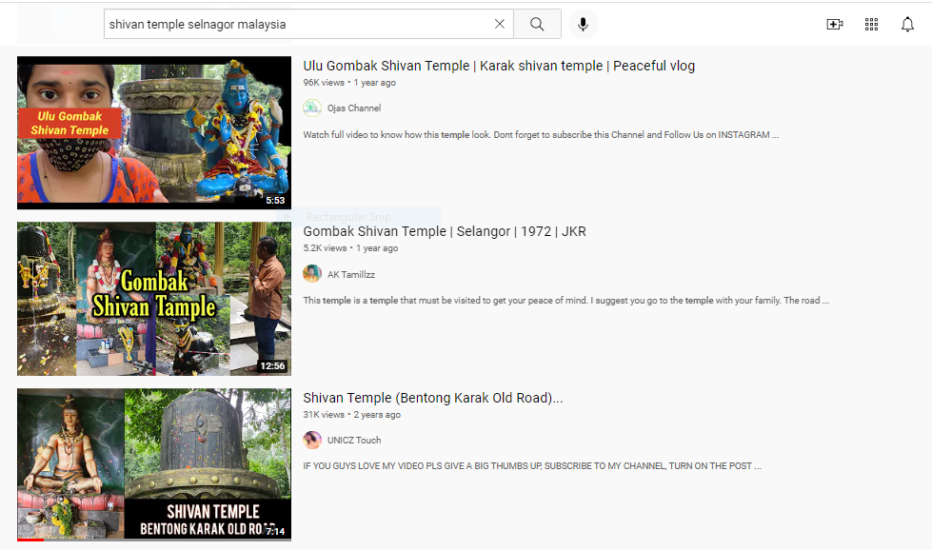Click the description under Gombak Shivan Temple video
932x550 pixels.
(x=565, y=301)
